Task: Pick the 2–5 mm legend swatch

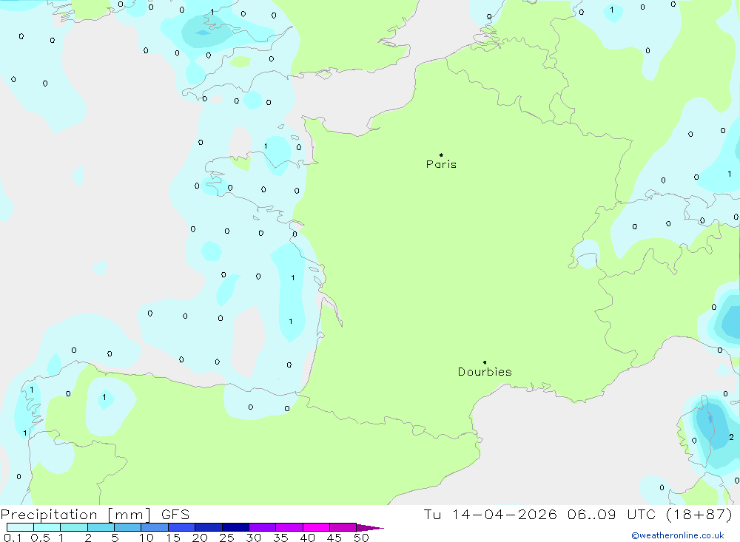Action: click(x=101, y=527)
